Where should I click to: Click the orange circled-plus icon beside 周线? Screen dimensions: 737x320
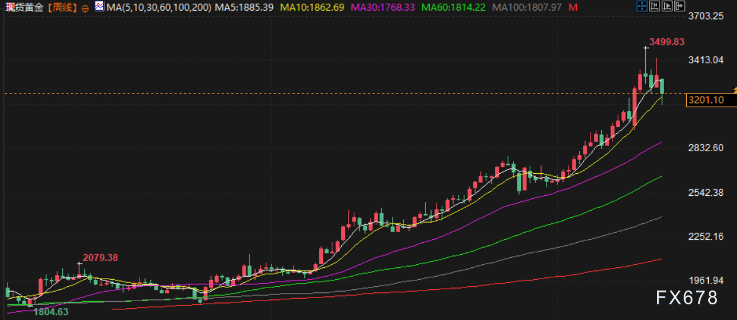pyautogui.click(x=85, y=8)
